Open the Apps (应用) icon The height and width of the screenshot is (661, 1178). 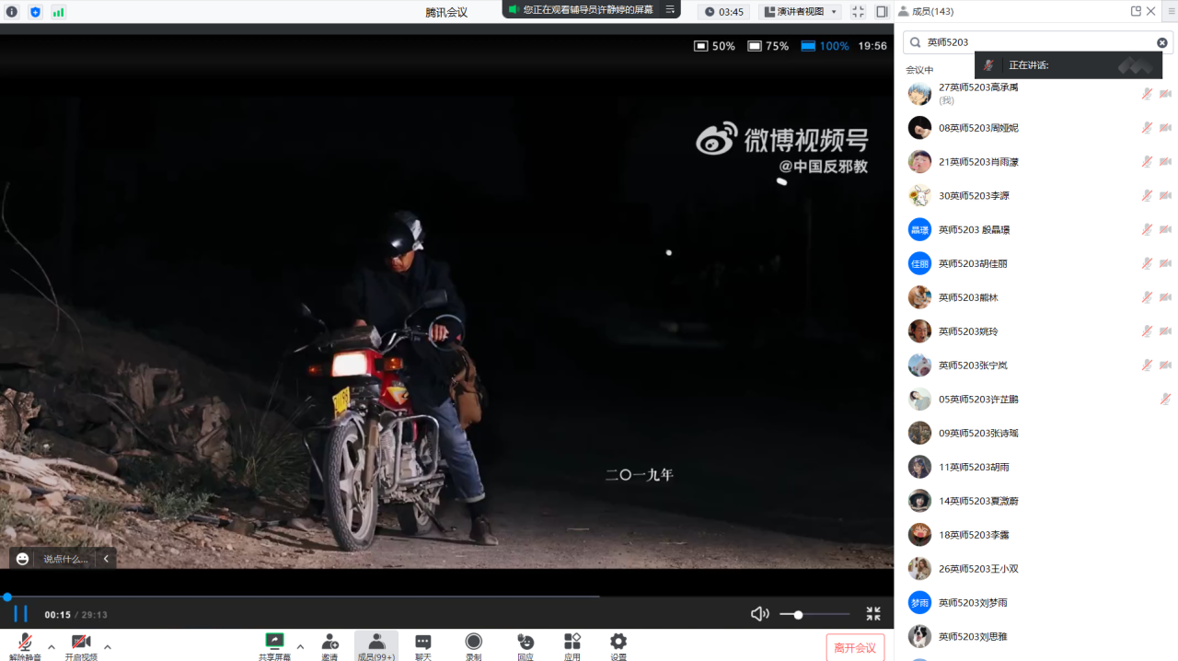(572, 643)
